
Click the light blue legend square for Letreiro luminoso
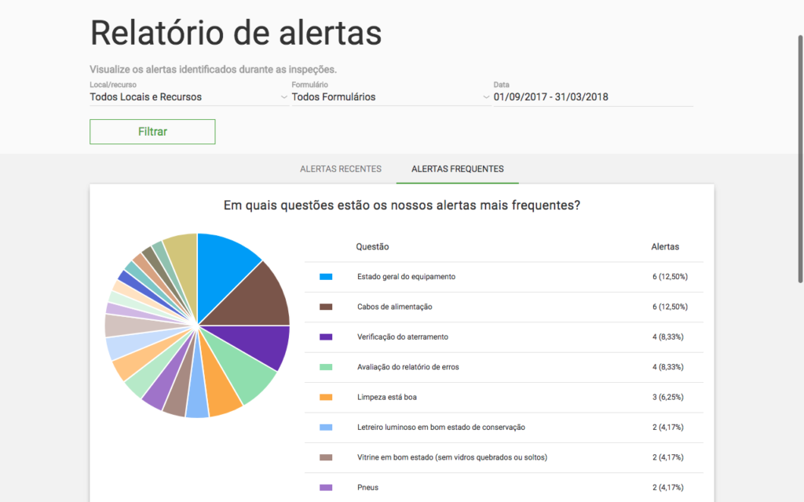326,427
